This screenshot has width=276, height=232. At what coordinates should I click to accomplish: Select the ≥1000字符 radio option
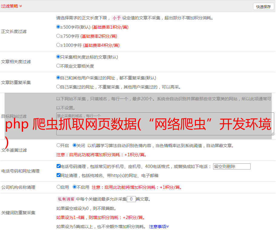coord(58,45)
